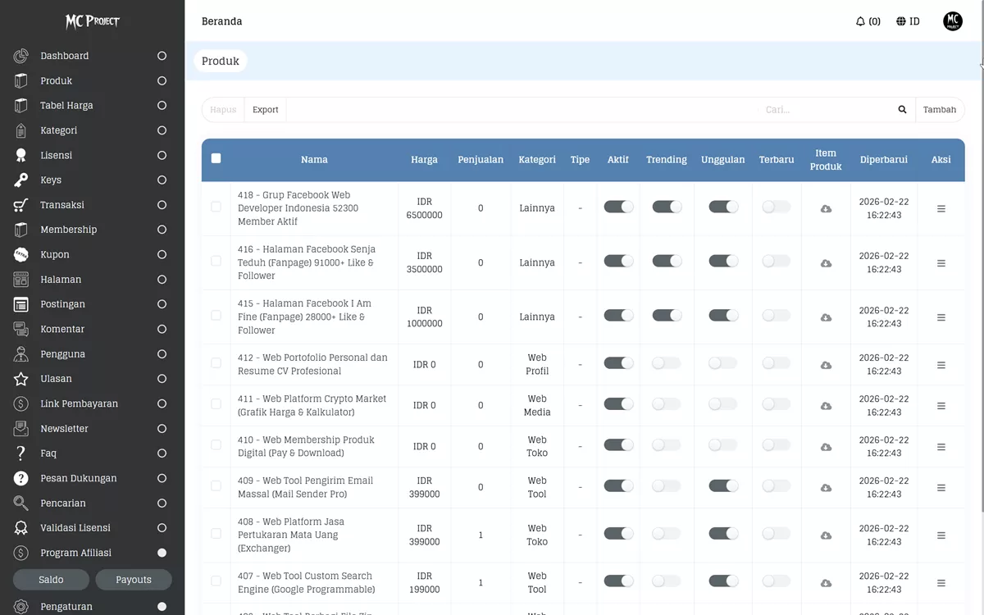This screenshot has height=615, width=984.
Task: Open the Dashboard section from the sidebar
Action: 64,55
